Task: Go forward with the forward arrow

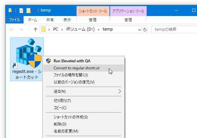Action: 21,30
